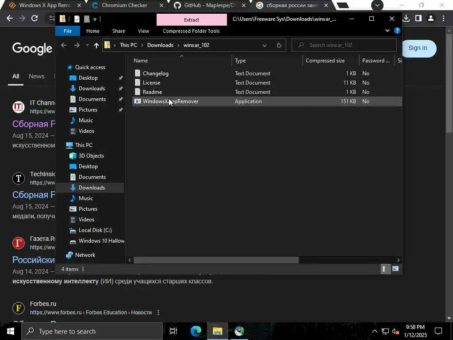This screenshot has width=453, height=340.
Task: Open the Home ribbon tab
Action: point(93,31)
